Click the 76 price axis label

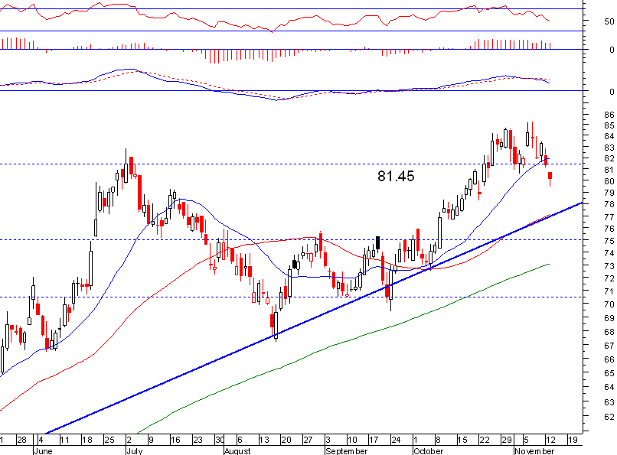tap(609, 229)
